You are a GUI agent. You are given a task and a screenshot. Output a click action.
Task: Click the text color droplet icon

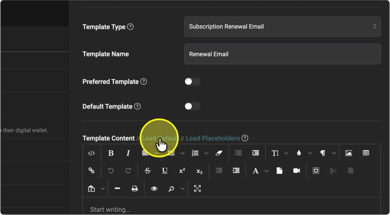pyautogui.click(x=299, y=153)
